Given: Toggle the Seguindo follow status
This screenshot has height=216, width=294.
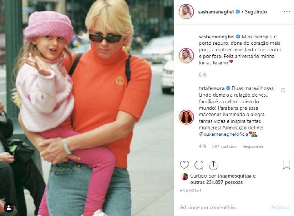Looking at the screenshot, I should (256, 12).
